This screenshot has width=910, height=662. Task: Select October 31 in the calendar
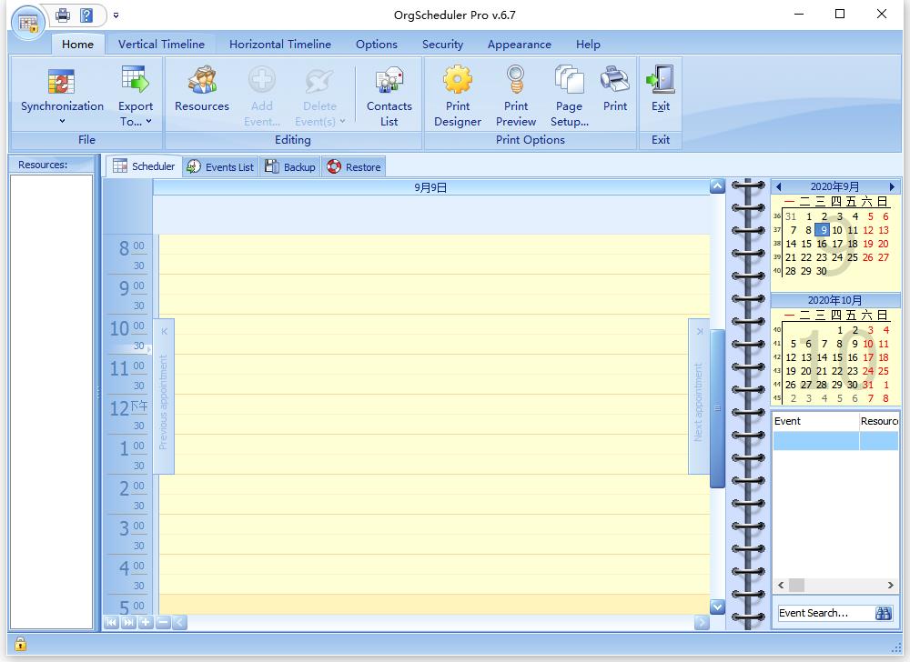click(867, 385)
